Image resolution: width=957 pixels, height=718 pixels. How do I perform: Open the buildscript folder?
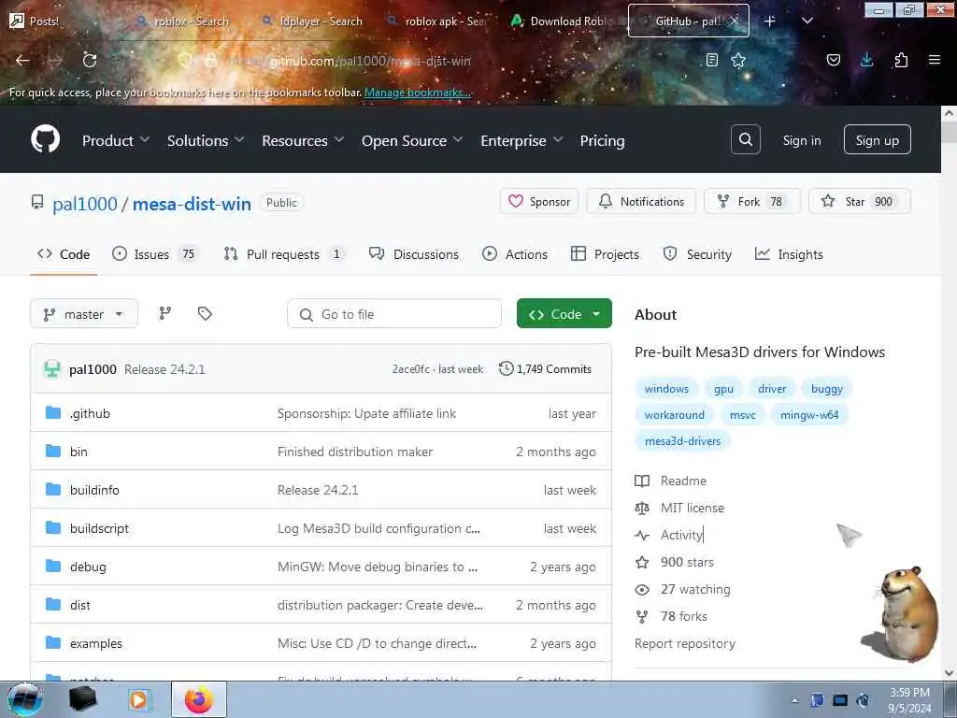point(99,528)
